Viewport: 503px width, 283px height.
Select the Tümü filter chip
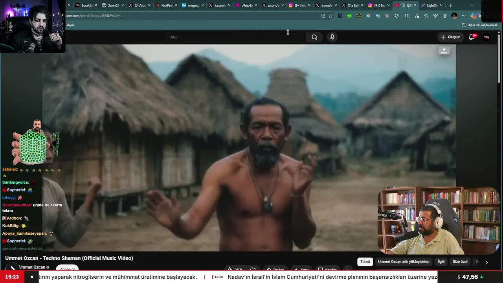[365, 262]
